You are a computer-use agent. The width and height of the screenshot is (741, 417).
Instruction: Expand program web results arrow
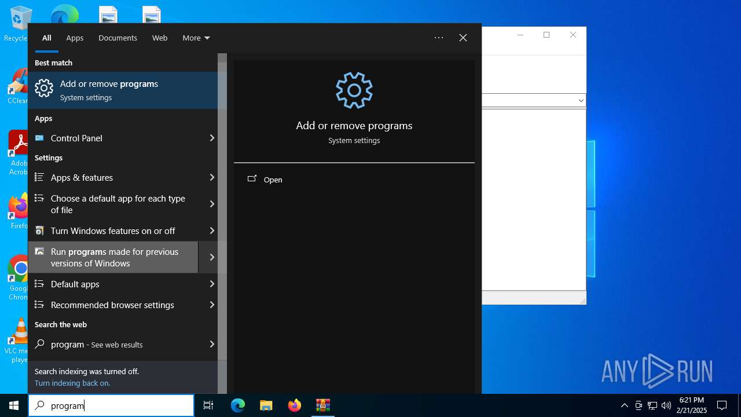pos(212,344)
